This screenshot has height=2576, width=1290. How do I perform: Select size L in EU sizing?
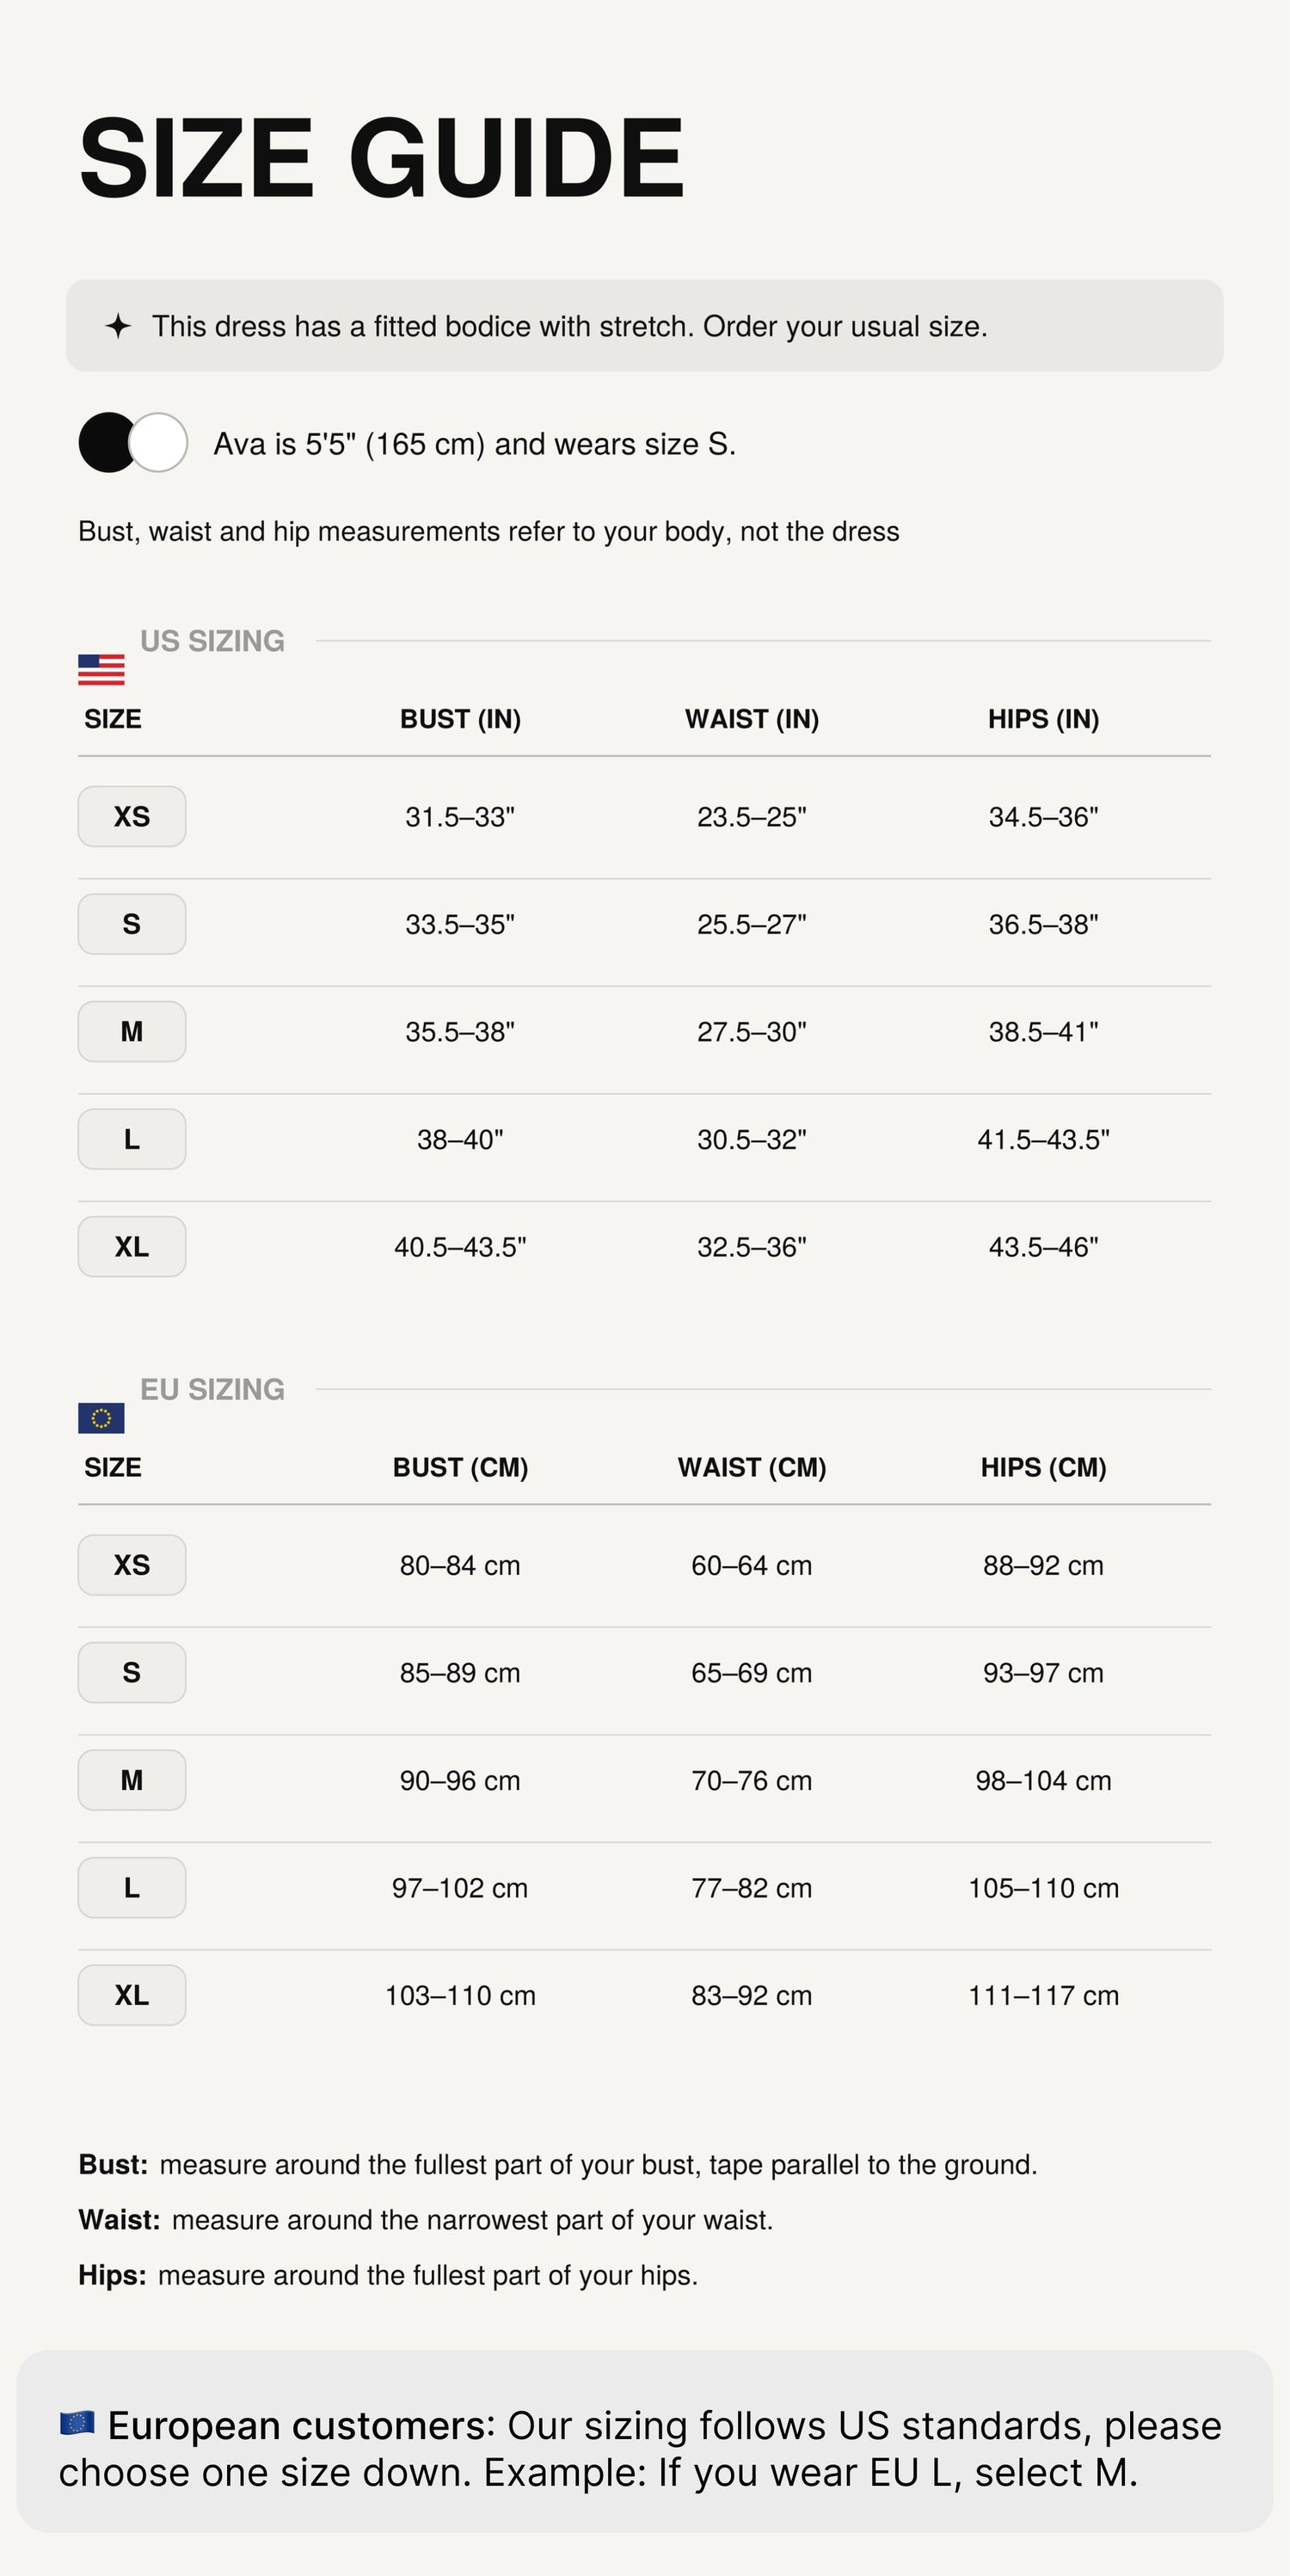click(x=132, y=1887)
